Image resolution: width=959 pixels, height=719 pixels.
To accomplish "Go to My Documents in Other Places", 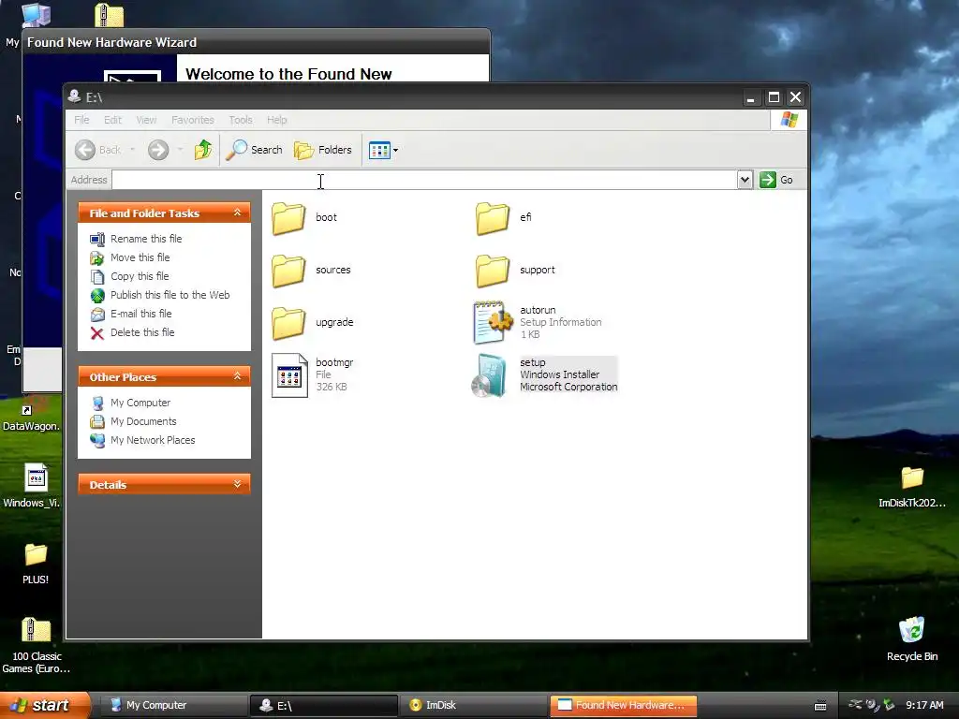I will [143, 422].
